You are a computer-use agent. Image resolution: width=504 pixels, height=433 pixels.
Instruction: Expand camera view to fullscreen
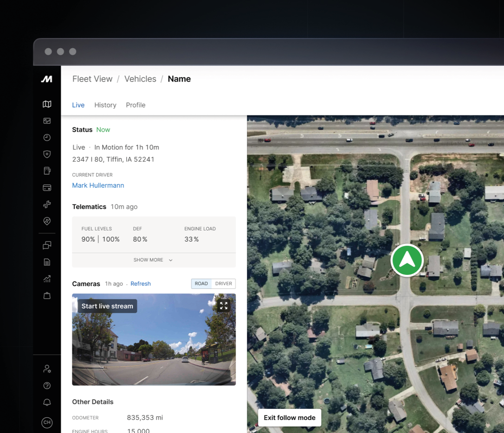(224, 306)
